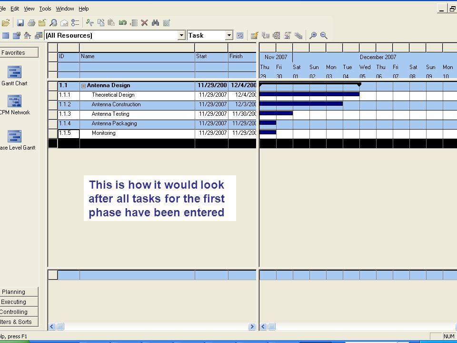457x343 pixels.
Task: Select the Antenna Construction task name
Action: pyautogui.click(x=116, y=104)
